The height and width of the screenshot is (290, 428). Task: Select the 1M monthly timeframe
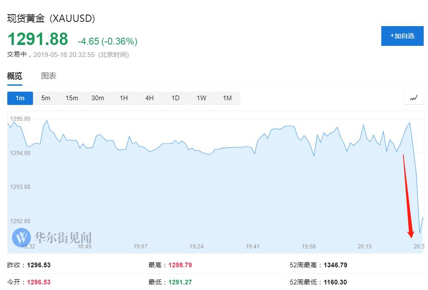pyautogui.click(x=227, y=98)
